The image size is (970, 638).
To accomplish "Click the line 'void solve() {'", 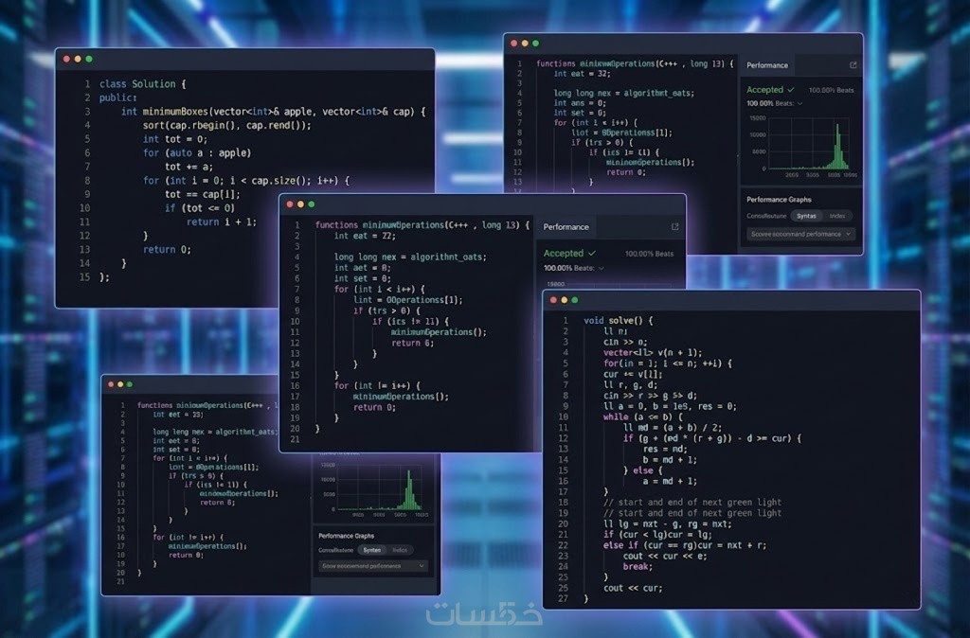I will 618,320.
